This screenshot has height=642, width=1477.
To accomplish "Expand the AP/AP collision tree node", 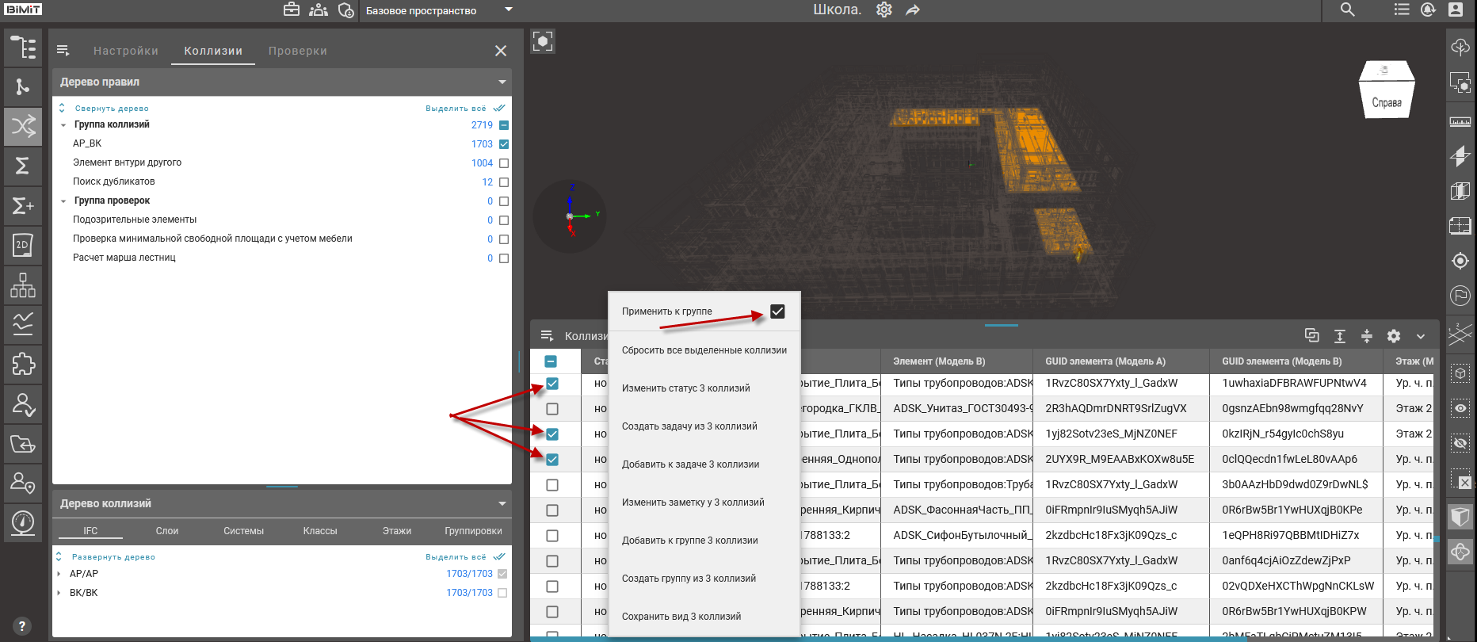I will pos(59,574).
